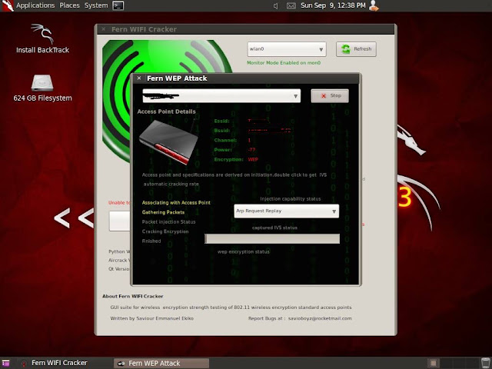492x369 pixels.
Task: Click the Encryption WEP value
Action: 253,159
